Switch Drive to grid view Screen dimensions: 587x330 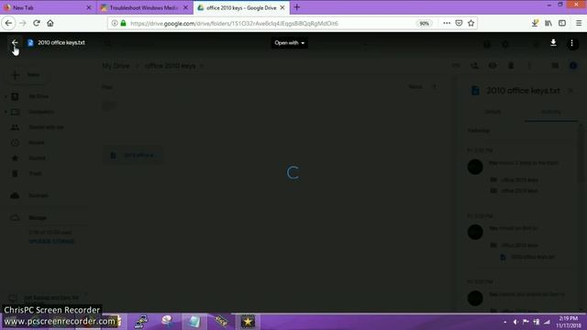[555, 66]
